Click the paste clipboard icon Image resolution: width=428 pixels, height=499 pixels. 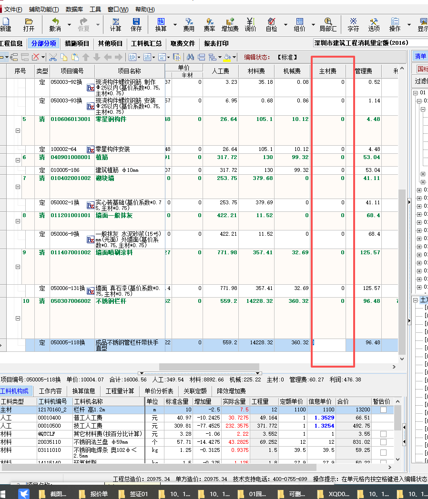pos(75,57)
